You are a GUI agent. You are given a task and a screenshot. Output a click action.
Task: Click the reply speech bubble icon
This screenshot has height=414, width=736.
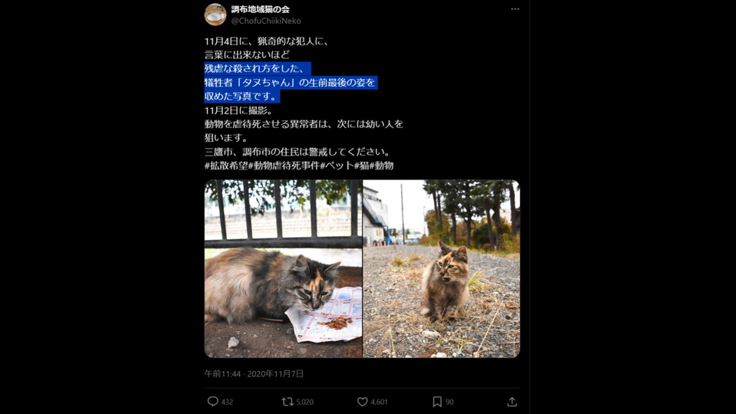[212, 401]
